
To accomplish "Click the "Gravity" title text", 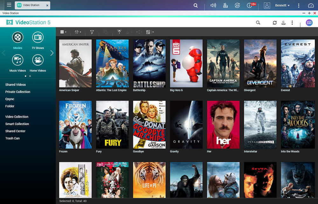I will [x=174, y=151].
